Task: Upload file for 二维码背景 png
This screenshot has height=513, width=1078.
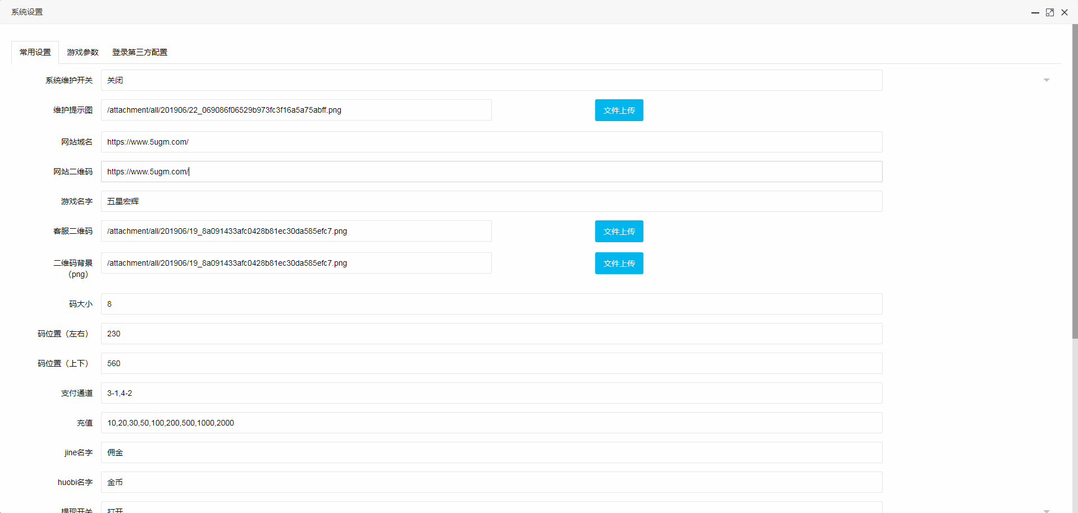Action: pyautogui.click(x=619, y=264)
